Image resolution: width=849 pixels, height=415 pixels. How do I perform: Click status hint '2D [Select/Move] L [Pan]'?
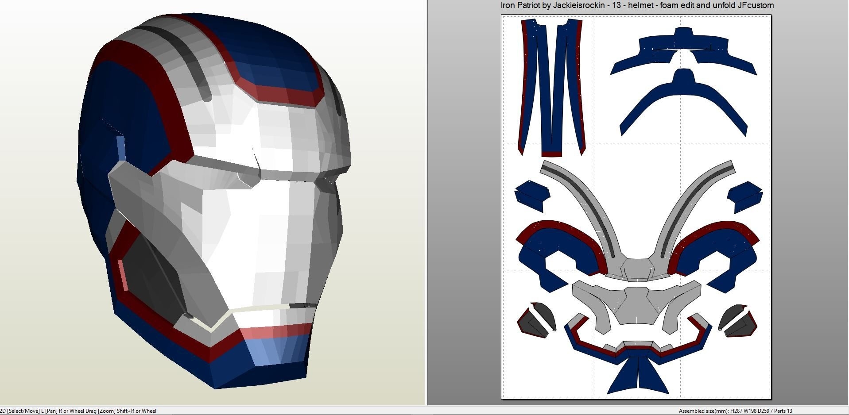pos(29,411)
